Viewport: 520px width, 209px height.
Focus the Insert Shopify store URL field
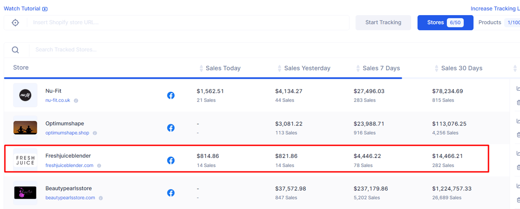188,23
